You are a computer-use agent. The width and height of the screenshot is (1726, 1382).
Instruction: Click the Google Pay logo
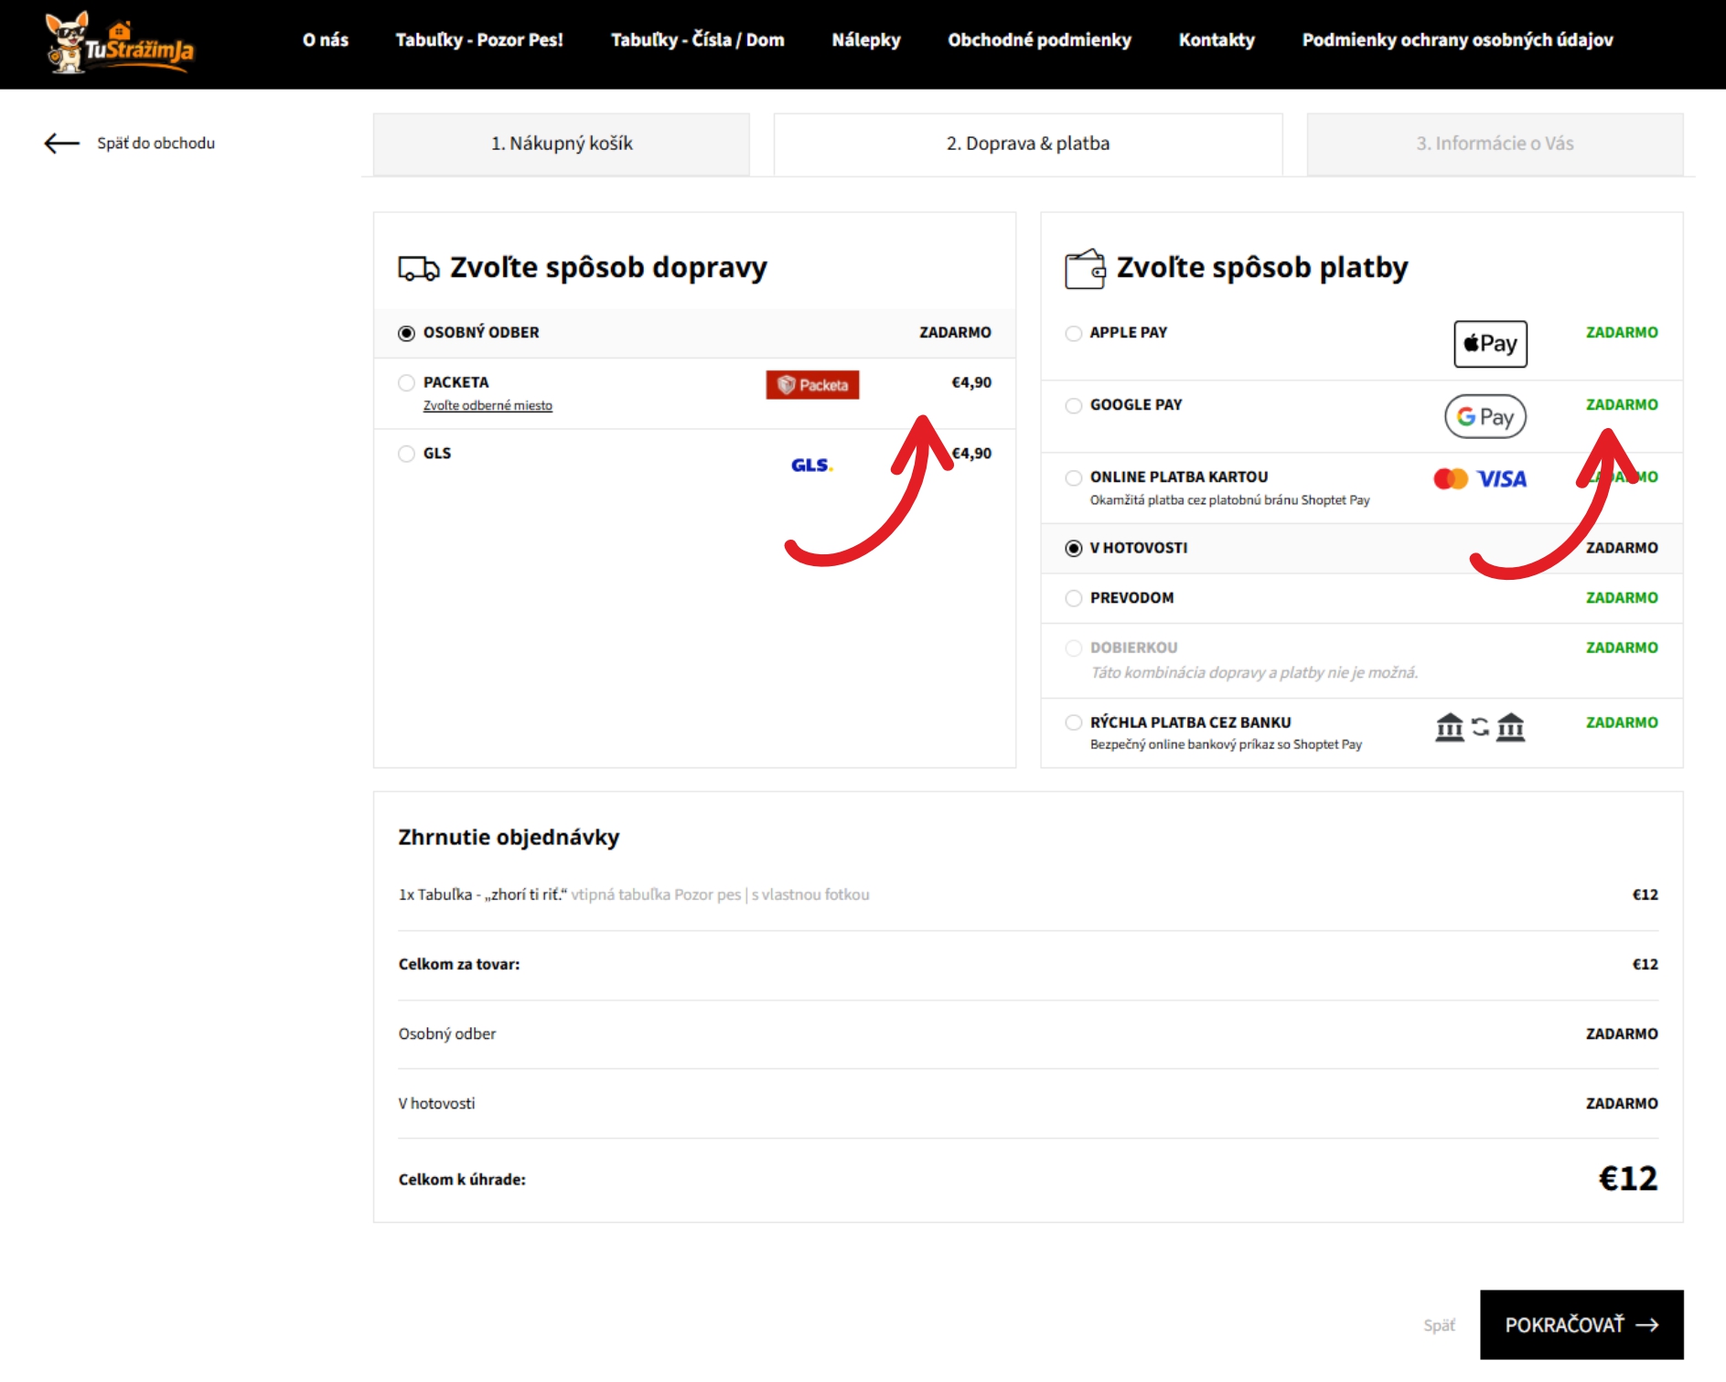click(1485, 416)
